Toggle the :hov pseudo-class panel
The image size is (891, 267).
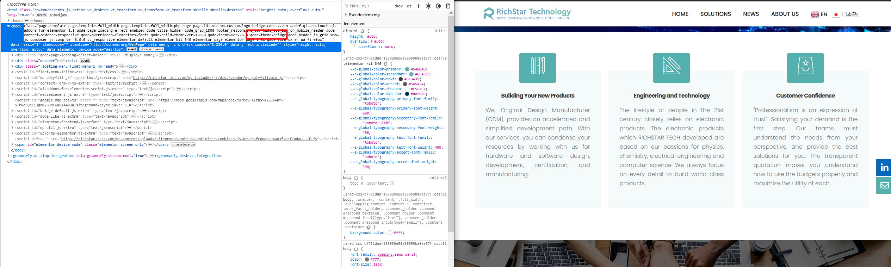click(x=398, y=6)
